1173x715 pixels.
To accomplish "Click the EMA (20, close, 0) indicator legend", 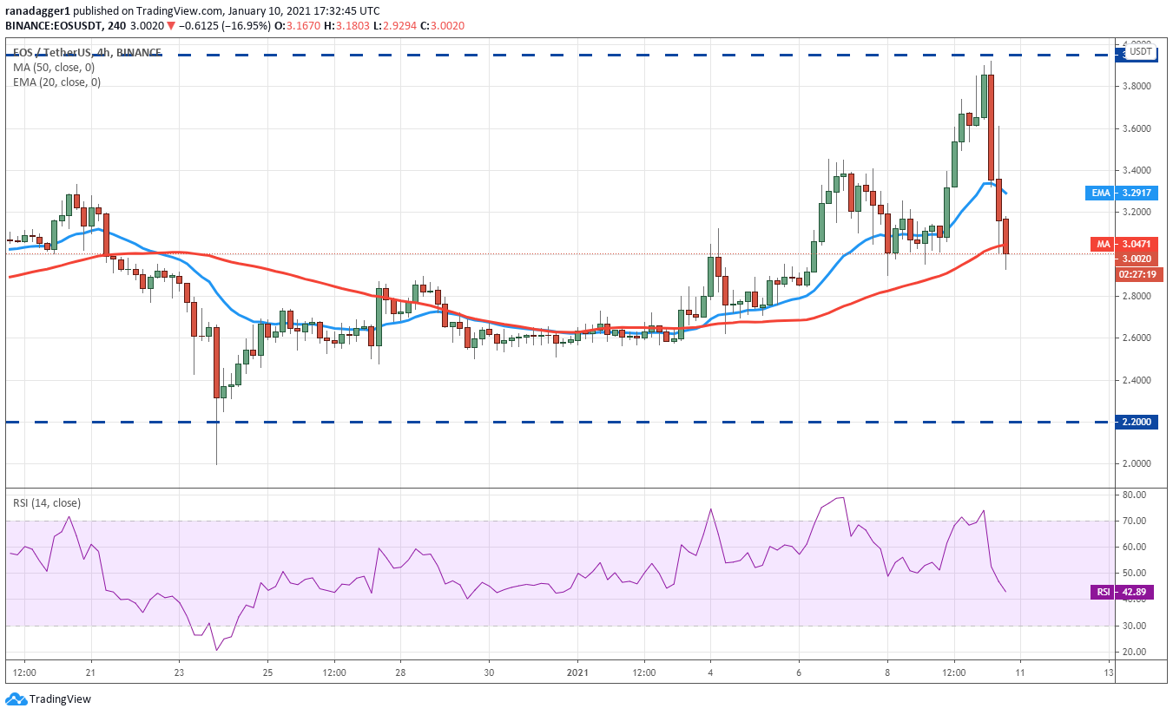I will (x=57, y=82).
